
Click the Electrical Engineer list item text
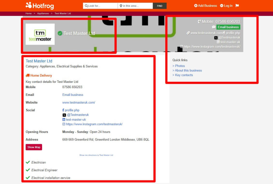[45, 170]
